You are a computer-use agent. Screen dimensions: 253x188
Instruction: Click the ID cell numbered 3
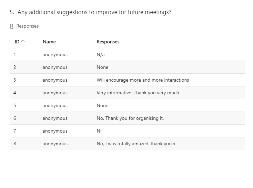(15, 80)
